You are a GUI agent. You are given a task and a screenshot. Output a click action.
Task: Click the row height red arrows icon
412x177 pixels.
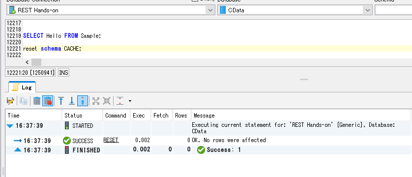point(120,101)
